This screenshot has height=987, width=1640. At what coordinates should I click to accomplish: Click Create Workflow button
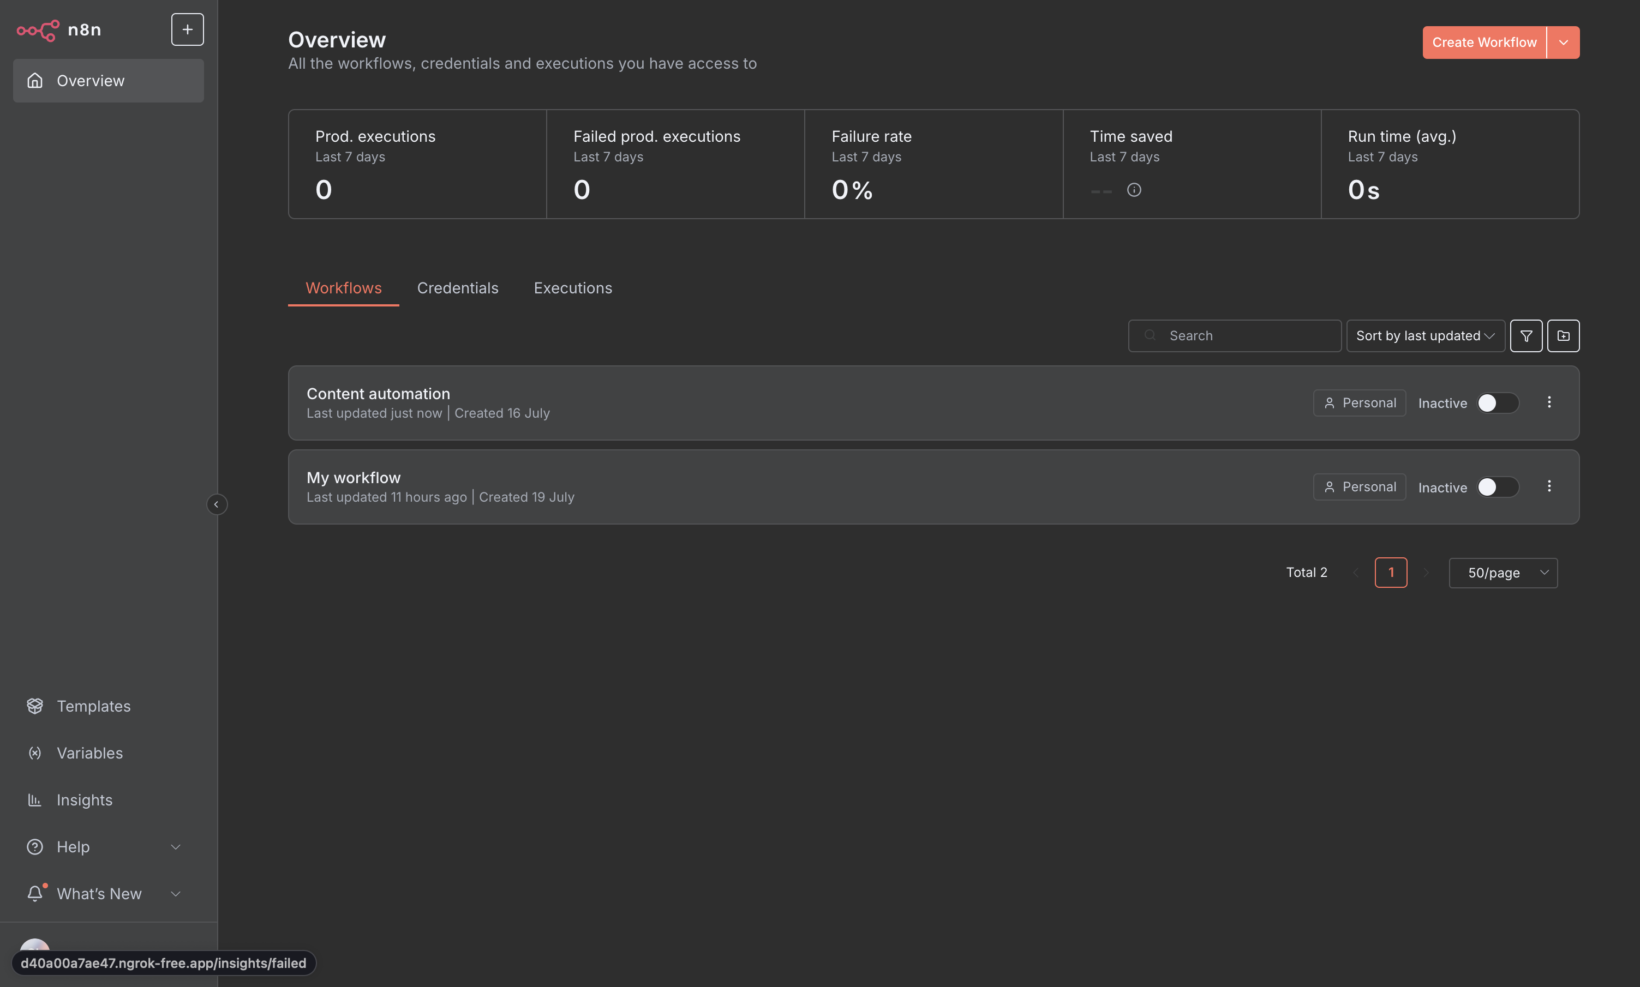click(1485, 43)
